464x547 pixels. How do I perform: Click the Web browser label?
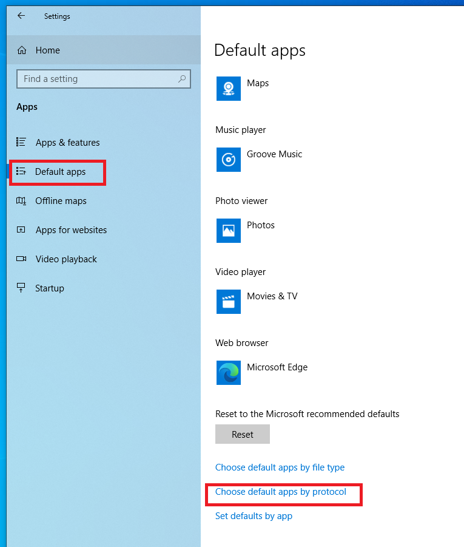(241, 343)
